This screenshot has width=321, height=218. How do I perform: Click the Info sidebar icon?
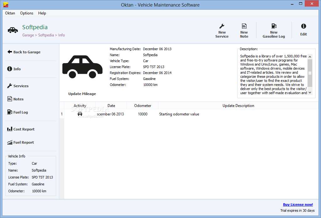(x=10, y=69)
